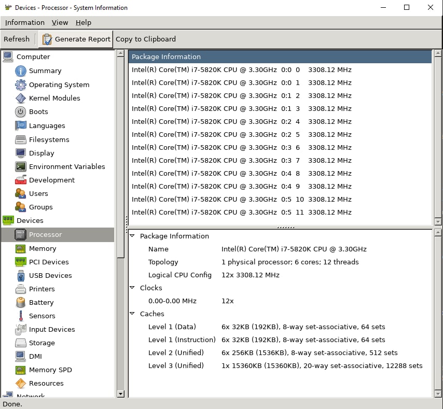Open the Display monitor icon
Screen dimensions: 443x409
[x=20, y=153]
